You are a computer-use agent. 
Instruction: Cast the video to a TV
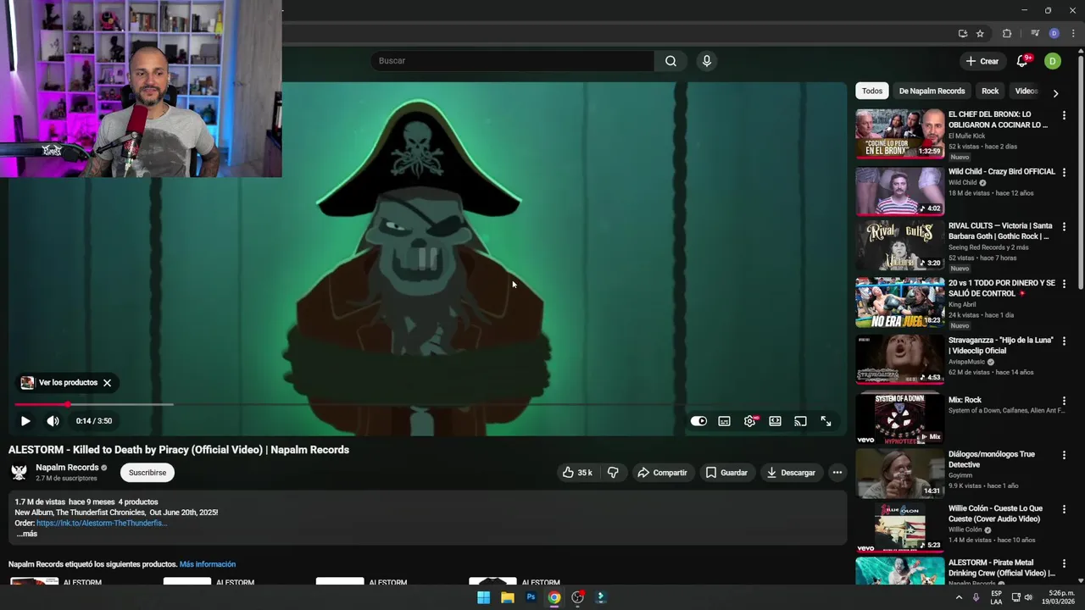click(x=800, y=421)
